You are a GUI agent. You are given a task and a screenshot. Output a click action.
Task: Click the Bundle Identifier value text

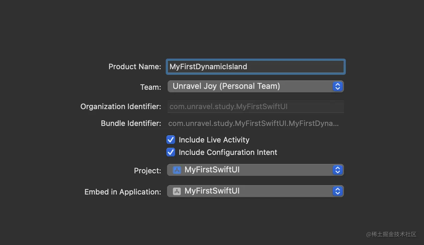tap(253, 123)
